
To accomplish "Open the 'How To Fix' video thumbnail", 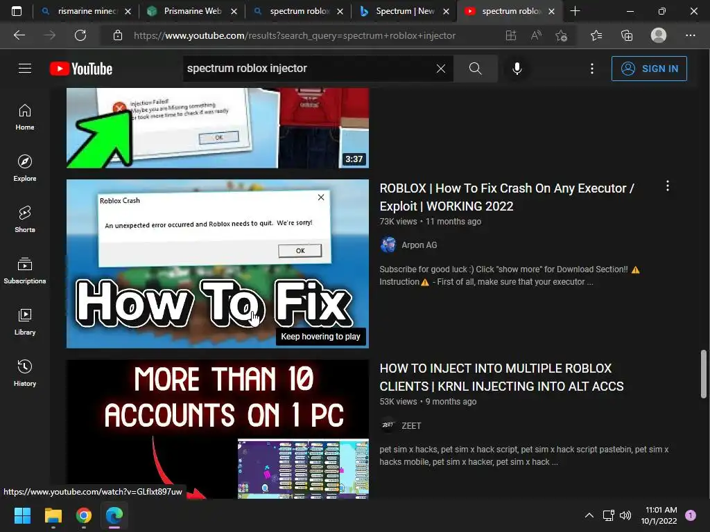I will (x=218, y=264).
